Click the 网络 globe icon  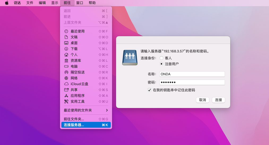pos(66,78)
